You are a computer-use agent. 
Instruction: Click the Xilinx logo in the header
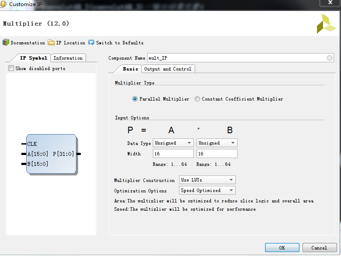click(327, 24)
